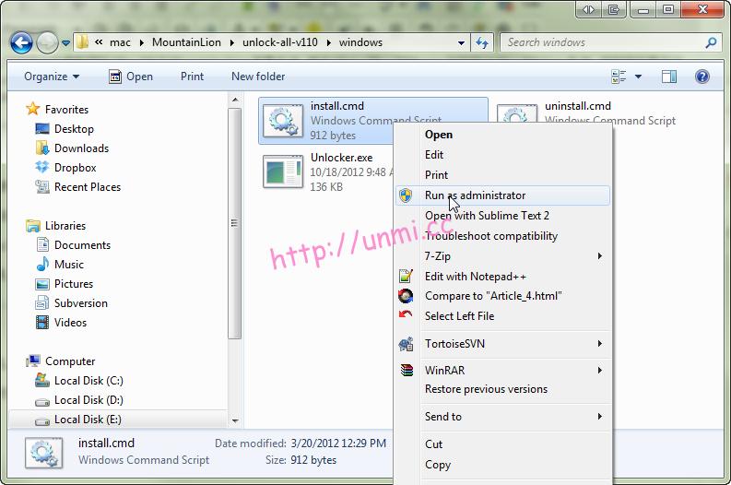Click the search magnifier icon
Image resolution: width=731 pixels, height=485 pixels.
711,43
